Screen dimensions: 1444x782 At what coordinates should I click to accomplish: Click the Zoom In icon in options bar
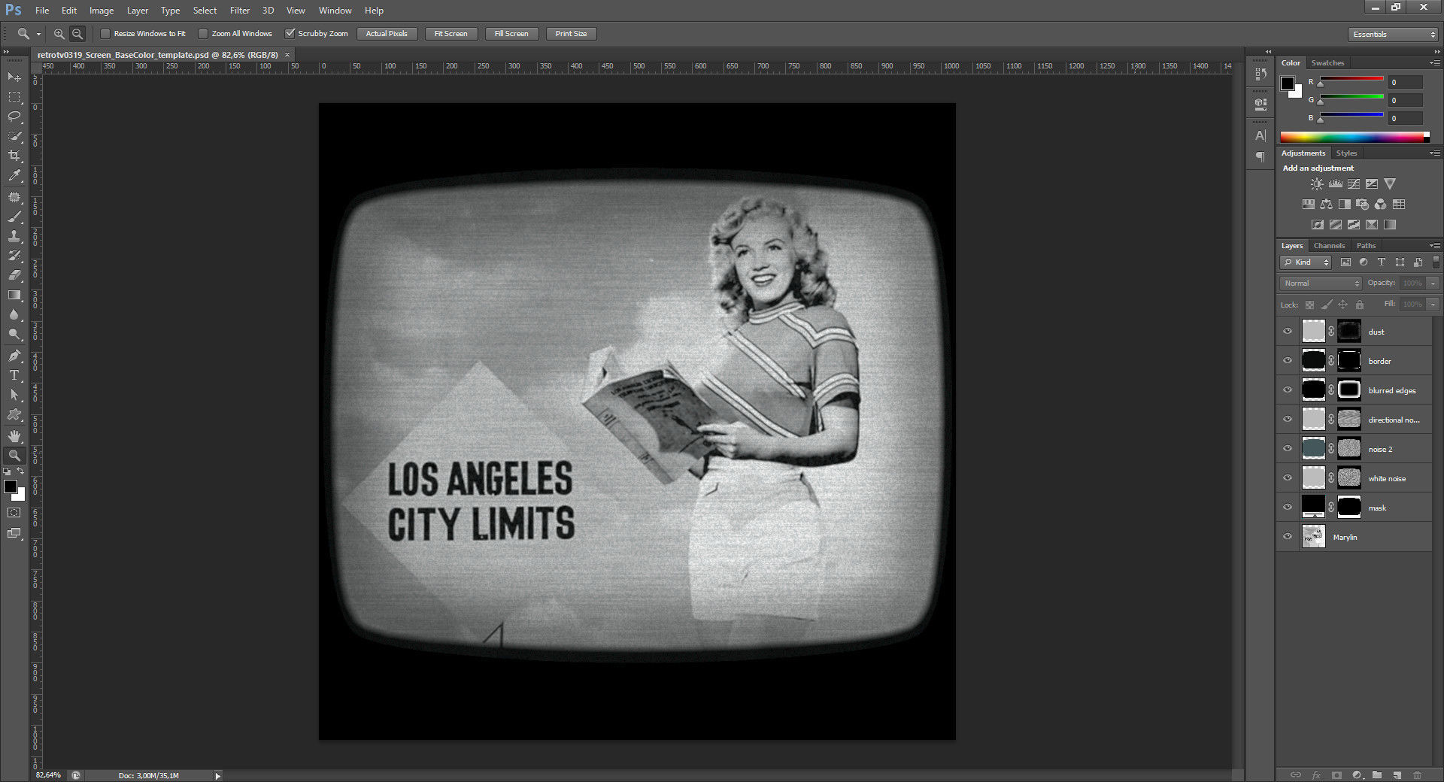[x=59, y=34]
